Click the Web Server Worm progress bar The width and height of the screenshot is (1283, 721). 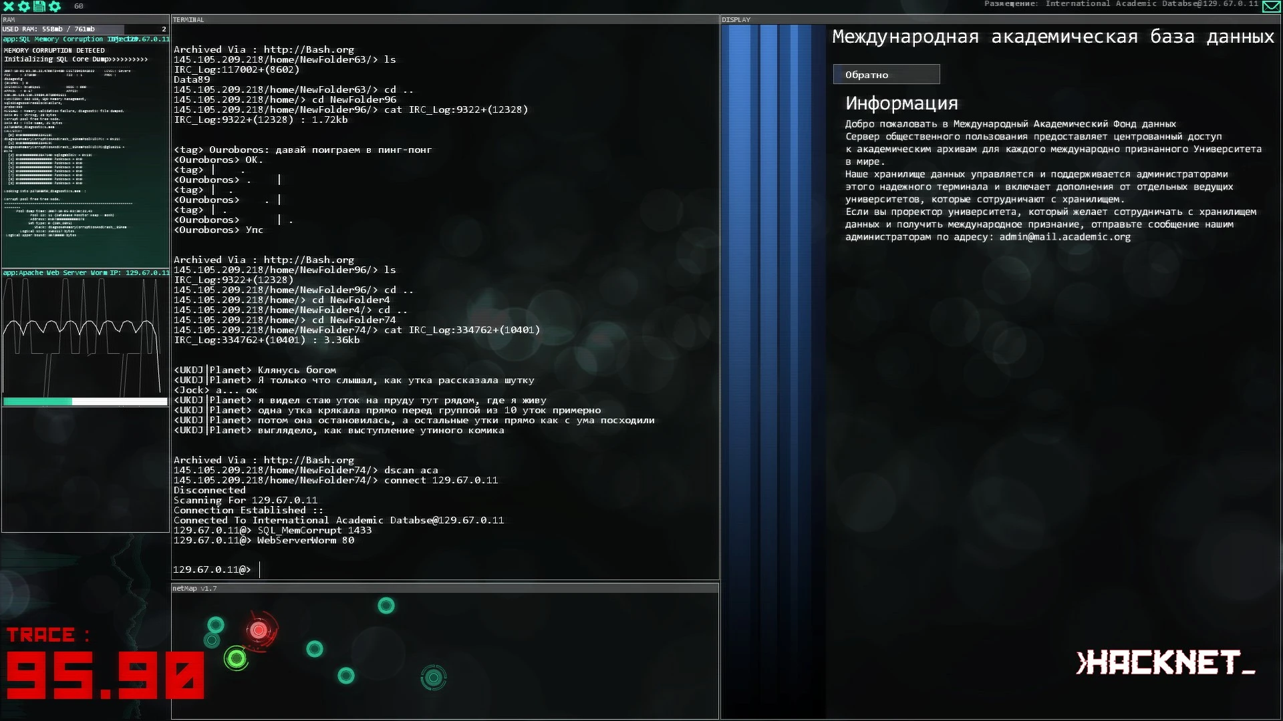[86, 401]
